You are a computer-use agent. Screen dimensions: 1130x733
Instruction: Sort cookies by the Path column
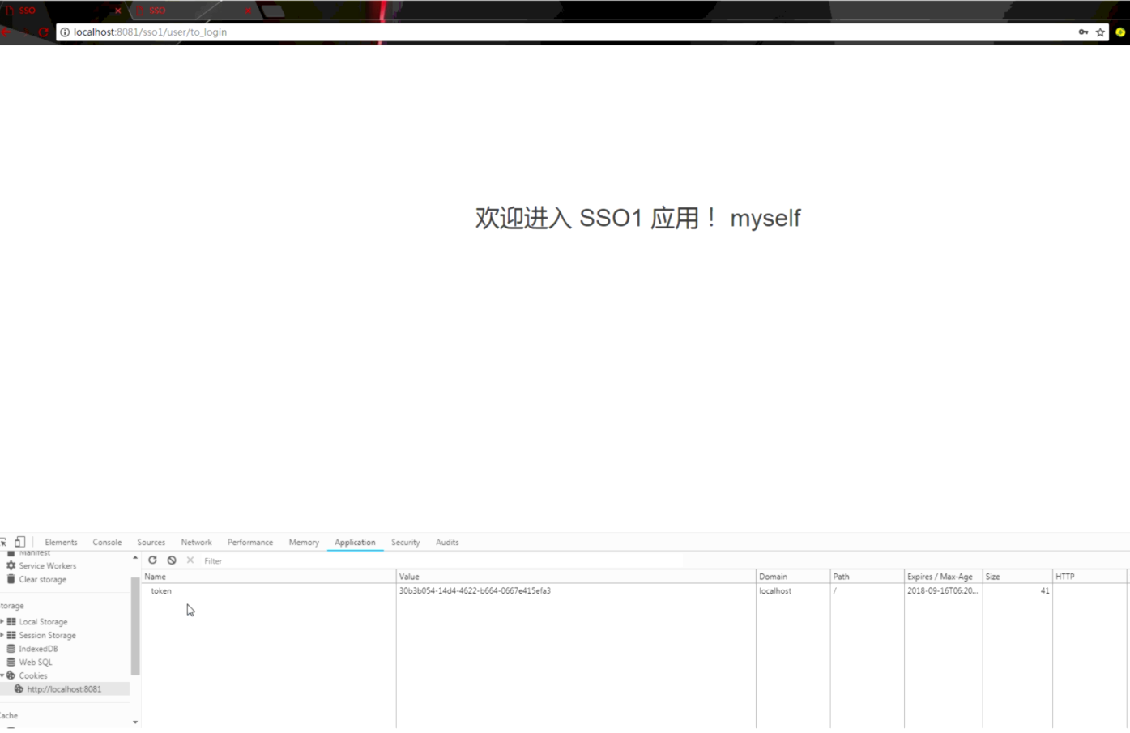pos(868,577)
